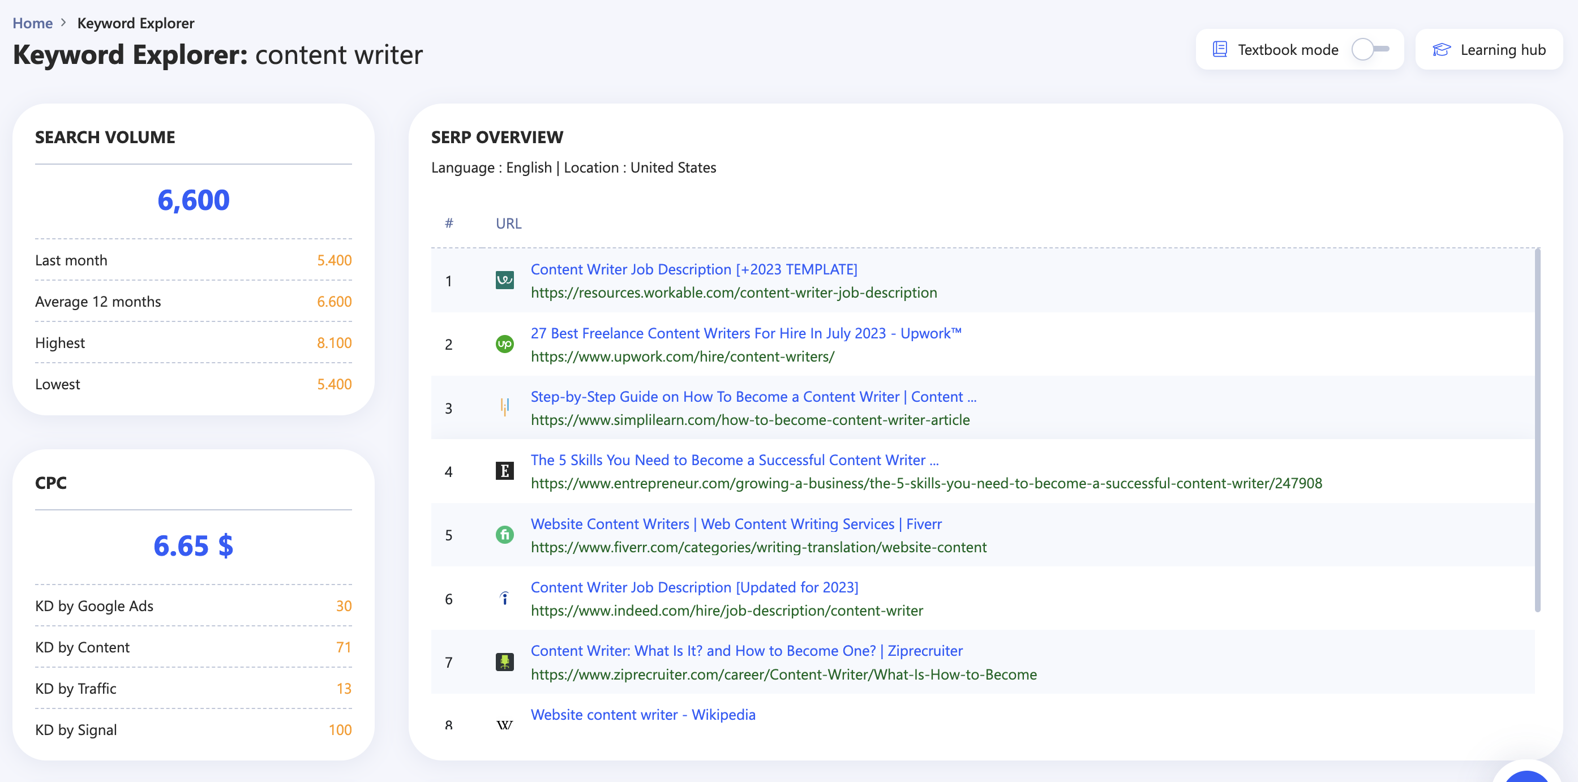Open 'Content Writer Job Description [+2023 TEMPLATE]' link
The height and width of the screenshot is (782, 1578).
click(x=693, y=269)
